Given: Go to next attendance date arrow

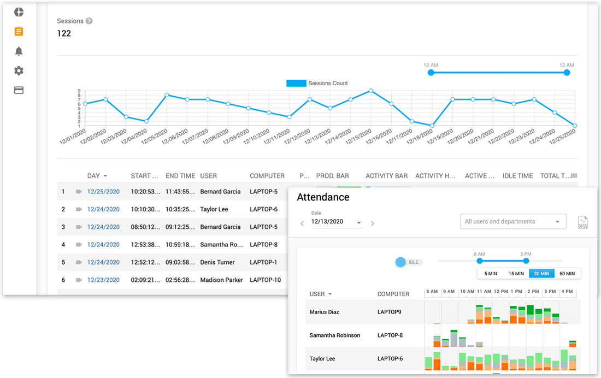Looking at the screenshot, I should tap(372, 223).
